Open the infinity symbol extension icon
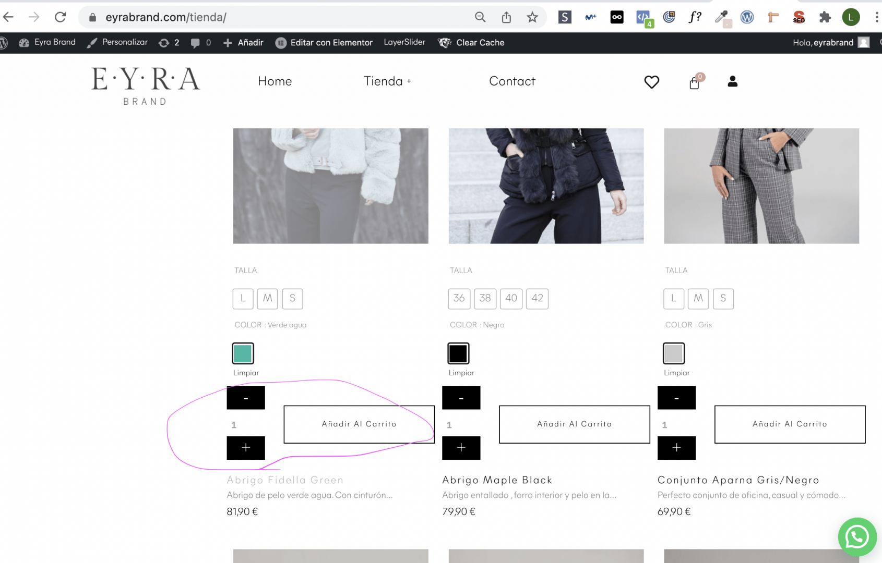The image size is (882, 563). [617, 17]
